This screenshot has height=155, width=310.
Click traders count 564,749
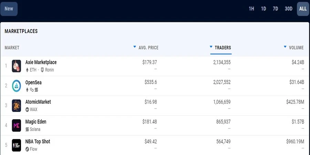pos(224,141)
